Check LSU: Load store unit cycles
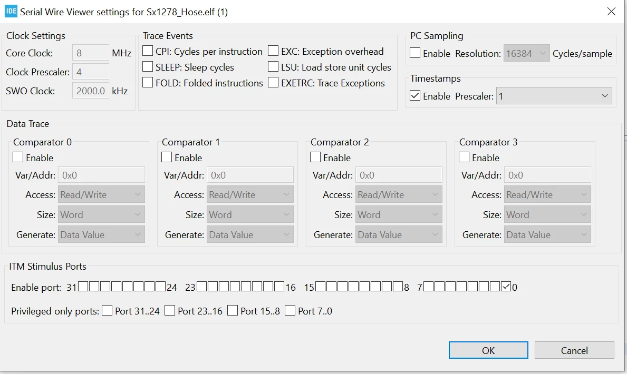The width and height of the screenshot is (627, 374). pyautogui.click(x=273, y=66)
